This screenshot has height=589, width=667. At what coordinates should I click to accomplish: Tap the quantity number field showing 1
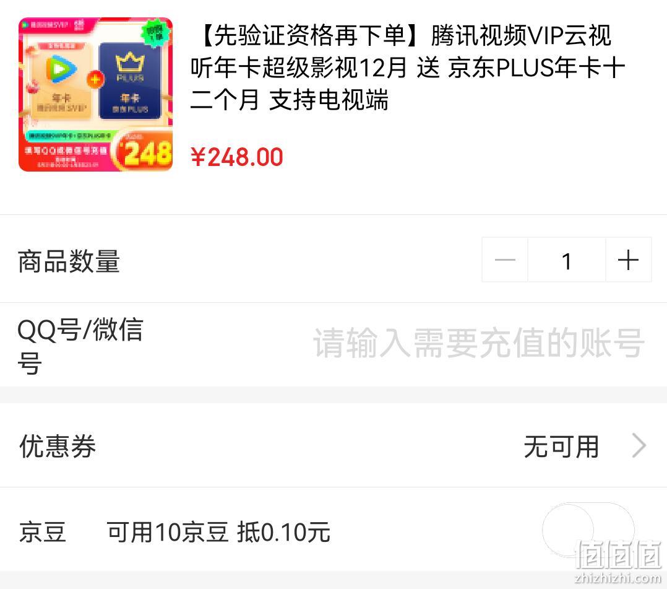567,260
